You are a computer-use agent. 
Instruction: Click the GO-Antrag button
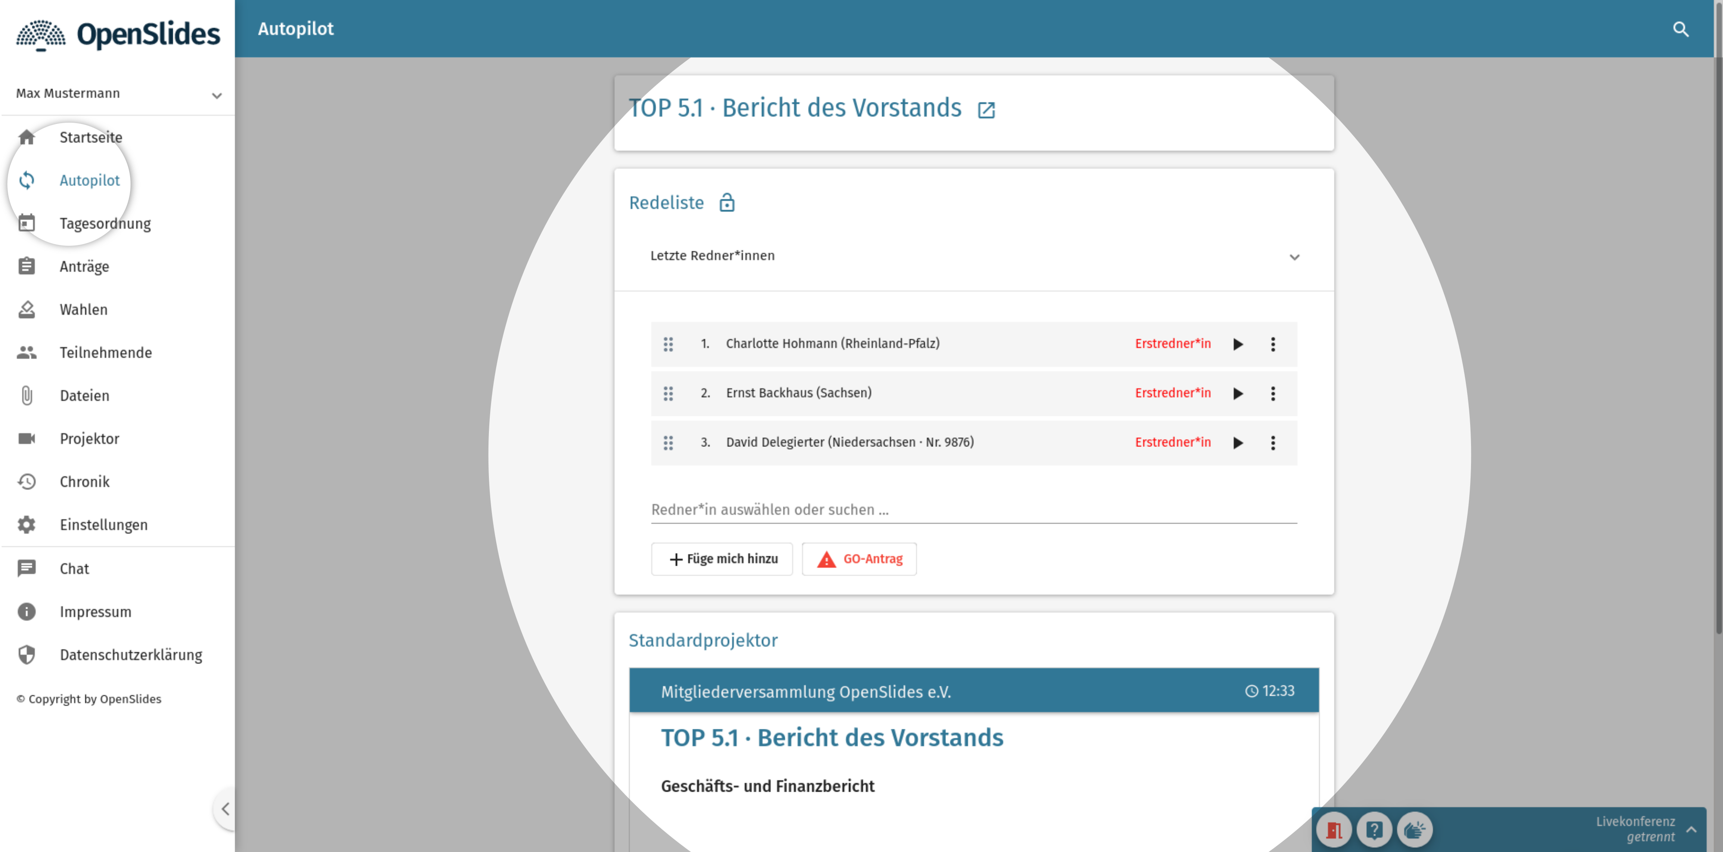[859, 559]
